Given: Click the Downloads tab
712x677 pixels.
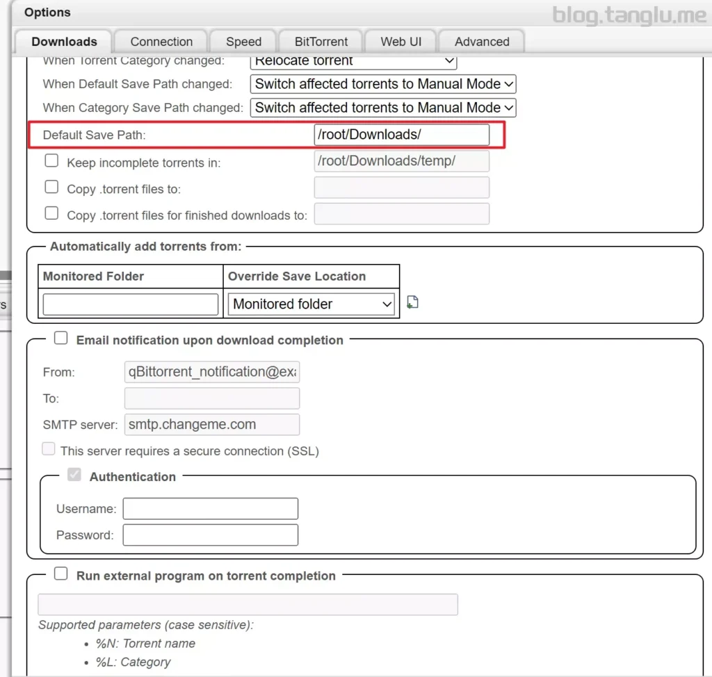Looking at the screenshot, I should tap(64, 42).
